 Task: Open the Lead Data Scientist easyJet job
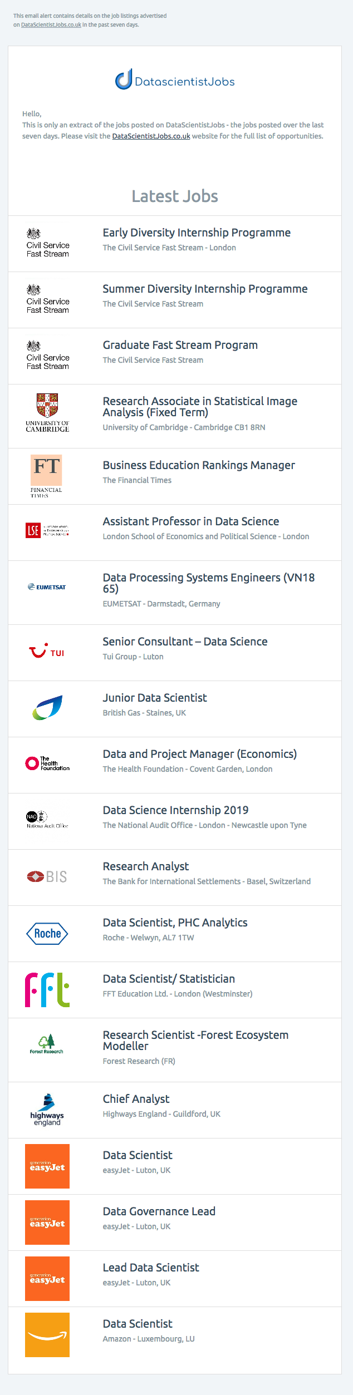point(151,1268)
